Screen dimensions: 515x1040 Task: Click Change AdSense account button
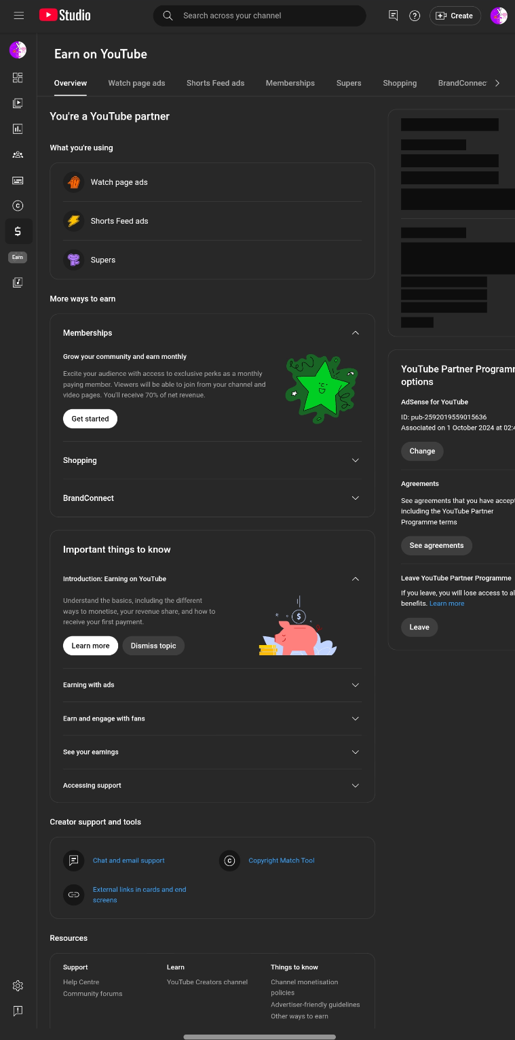point(422,451)
